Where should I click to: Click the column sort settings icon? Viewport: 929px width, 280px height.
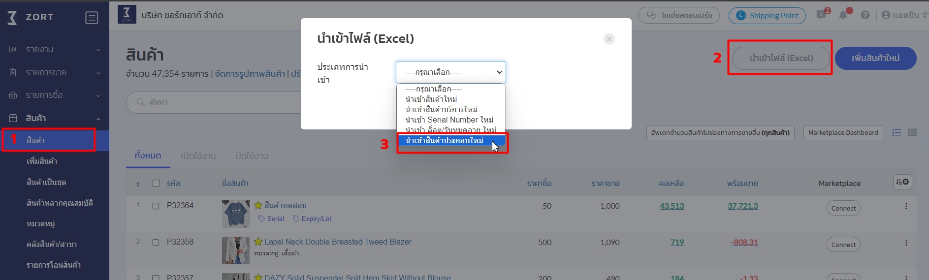pos(902,182)
